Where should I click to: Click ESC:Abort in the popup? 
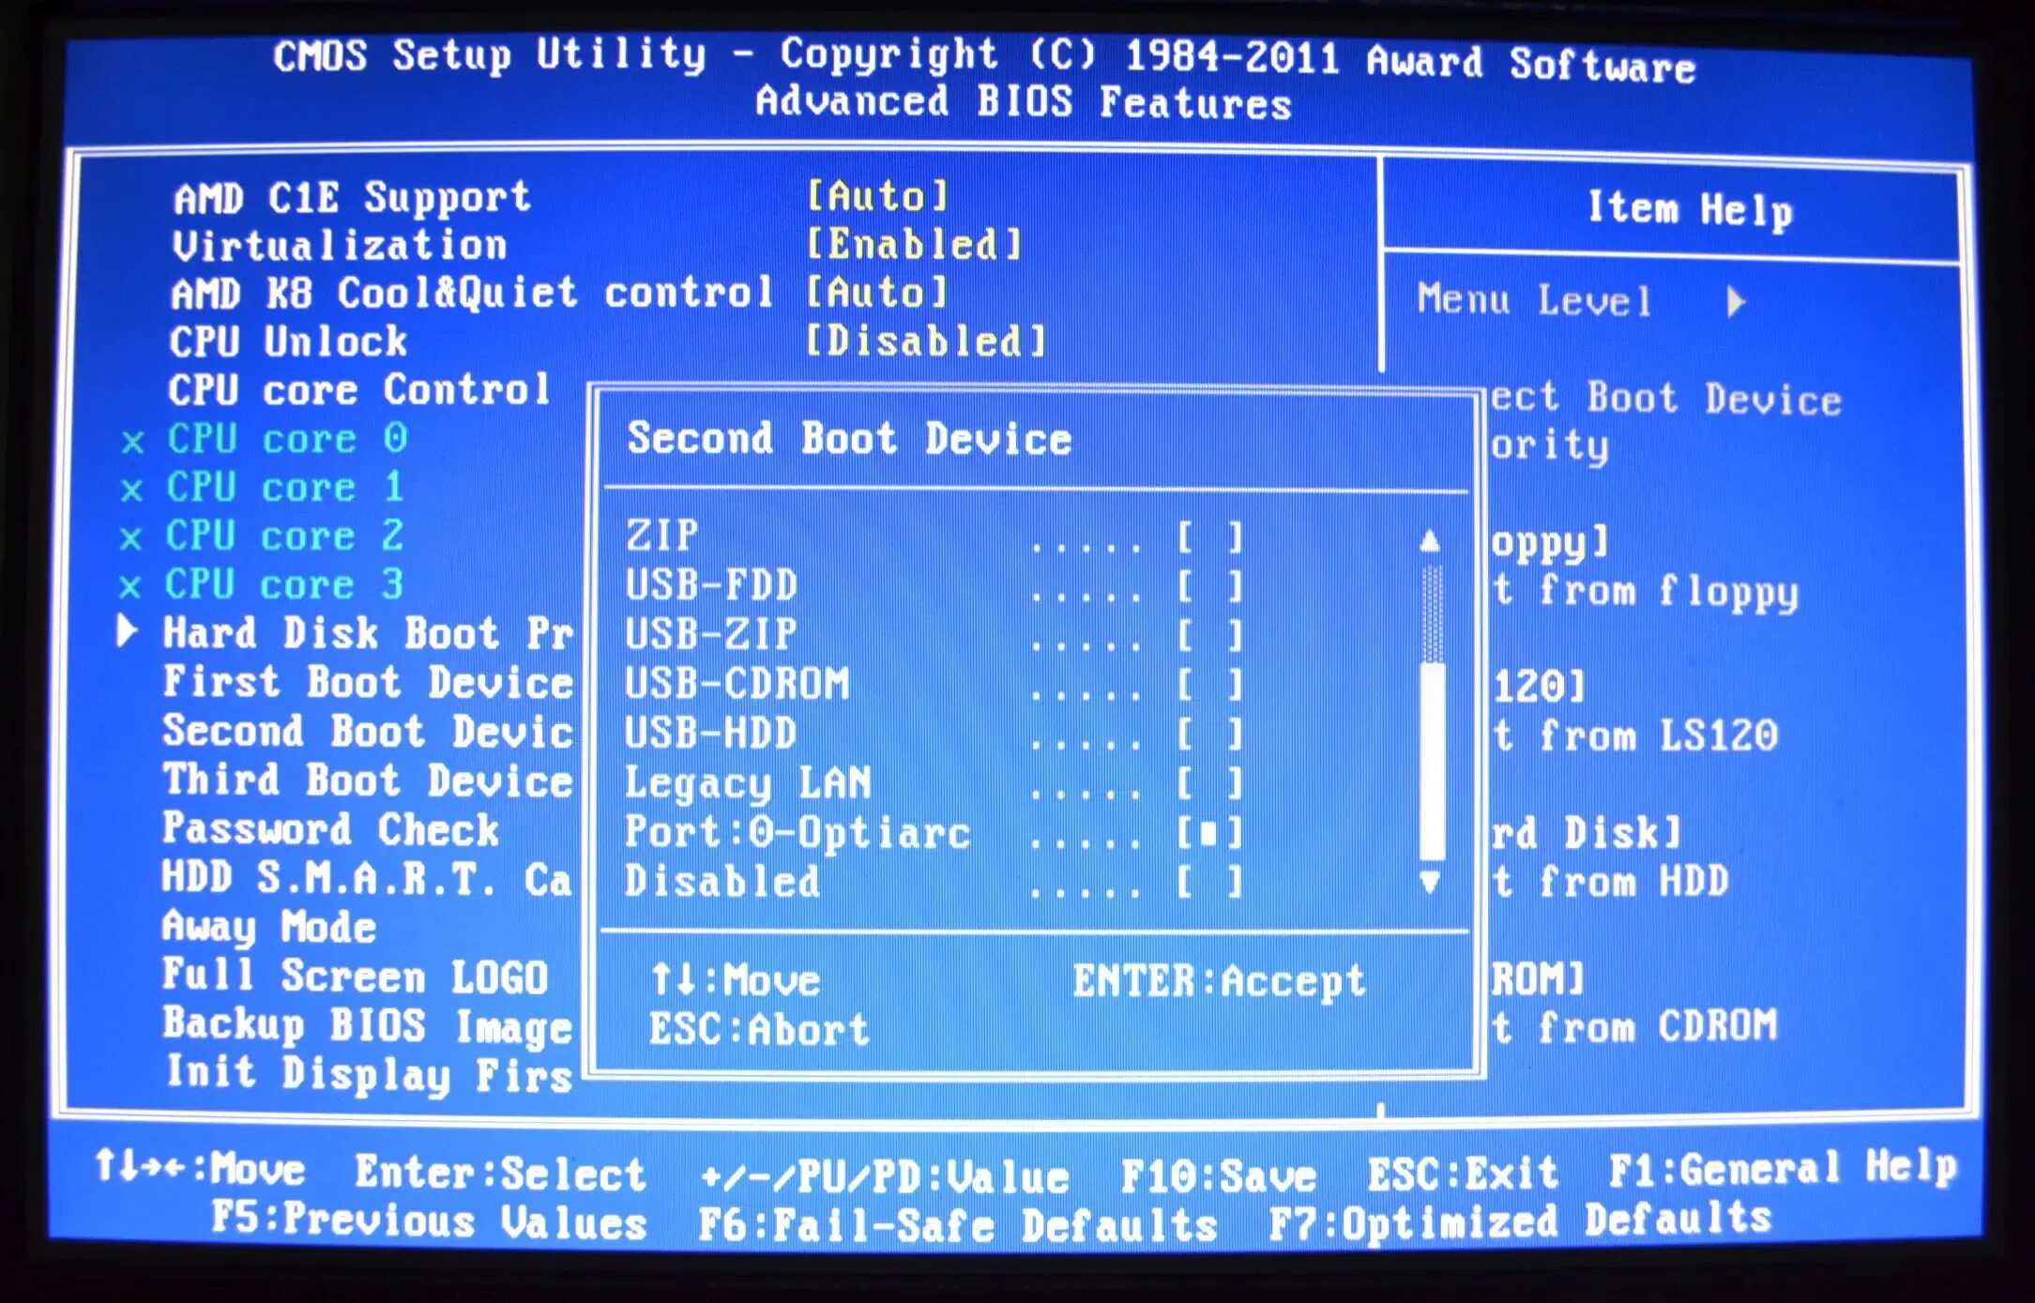pos(759,1030)
